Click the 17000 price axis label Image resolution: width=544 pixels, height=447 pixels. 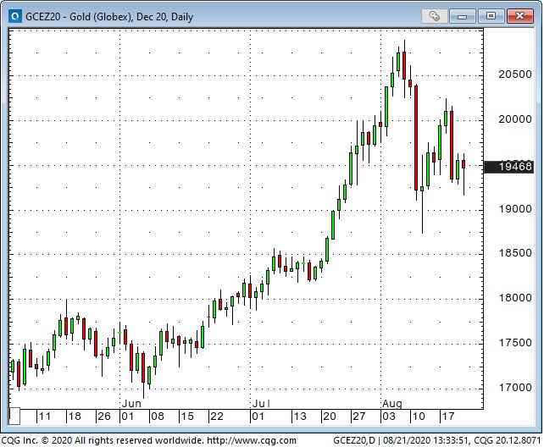[515, 388]
